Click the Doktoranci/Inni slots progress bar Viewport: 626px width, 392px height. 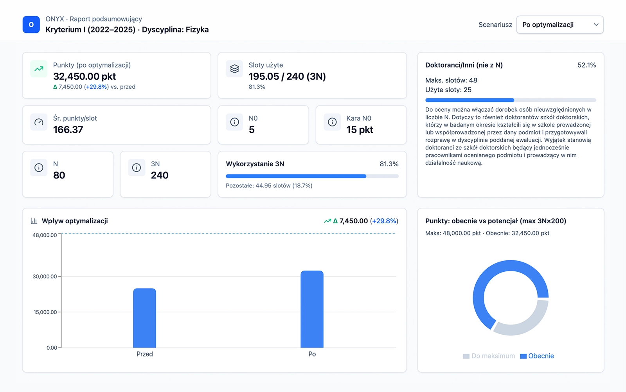pos(510,100)
